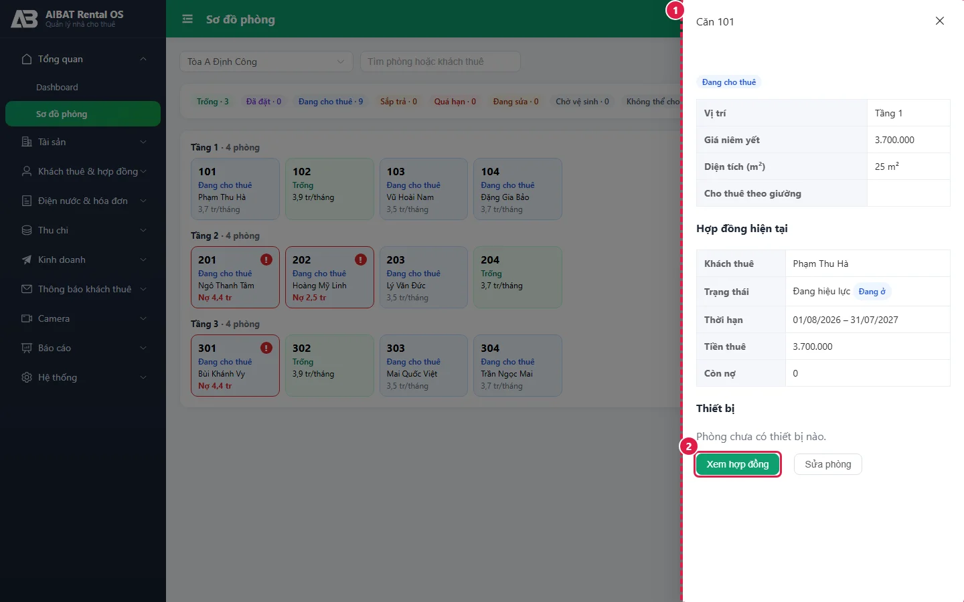This screenshot has width=964, height=602.
Task: Click the Đang ở status badge
Action: click(872, 292)
